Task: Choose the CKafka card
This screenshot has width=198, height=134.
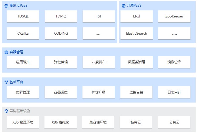Action: 23,33
